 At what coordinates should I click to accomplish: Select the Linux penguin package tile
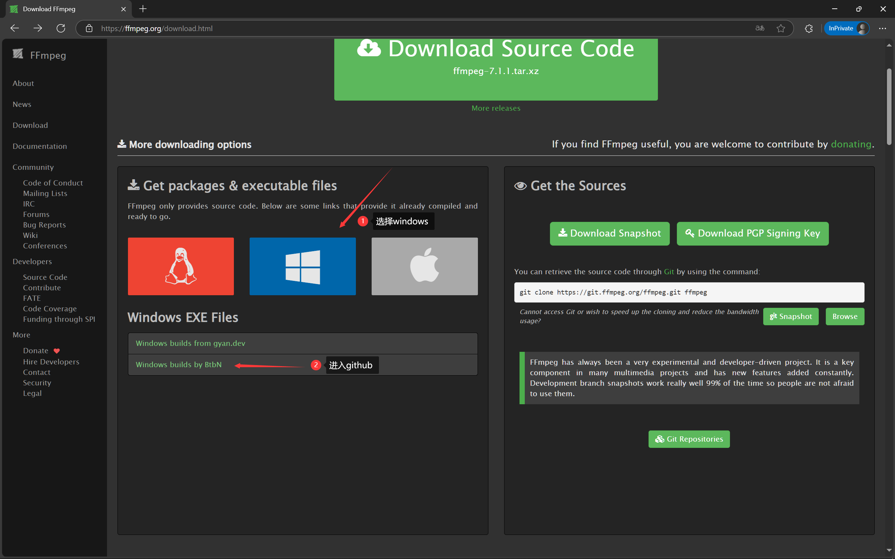point(181,266)
